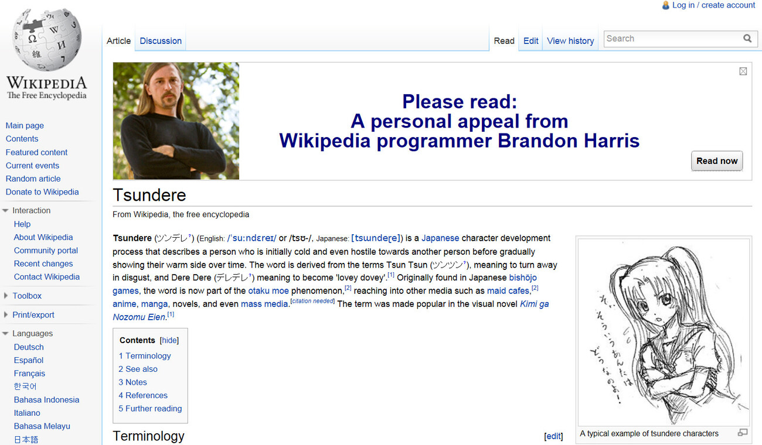Screen dimensions: 762x445
Task: Open Community portal link
Action: [x=46, y=251]
